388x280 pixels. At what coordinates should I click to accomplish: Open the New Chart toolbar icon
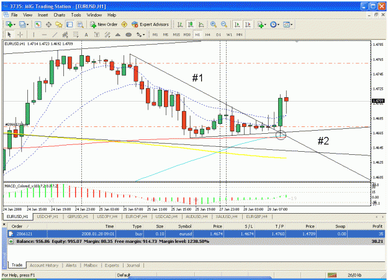click(x=9, y=24)
